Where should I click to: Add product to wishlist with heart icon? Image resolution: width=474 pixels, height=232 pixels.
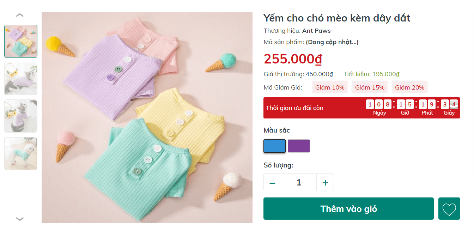[x=449, y=209]
